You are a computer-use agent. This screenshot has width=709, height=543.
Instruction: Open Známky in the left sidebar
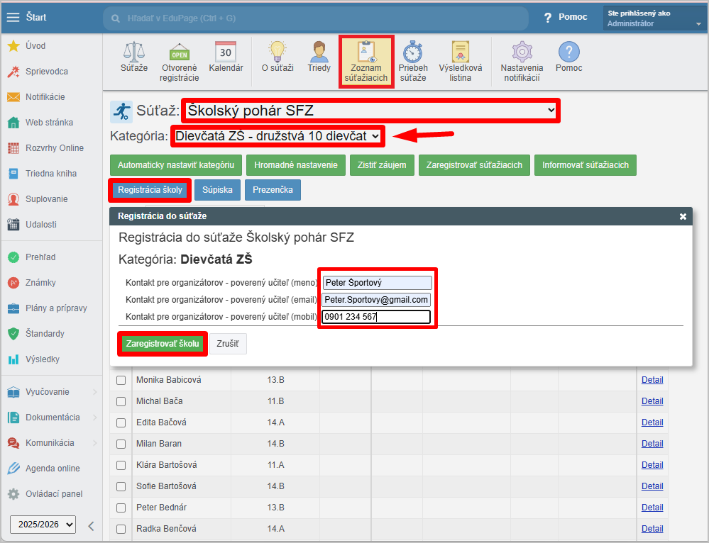40,283
